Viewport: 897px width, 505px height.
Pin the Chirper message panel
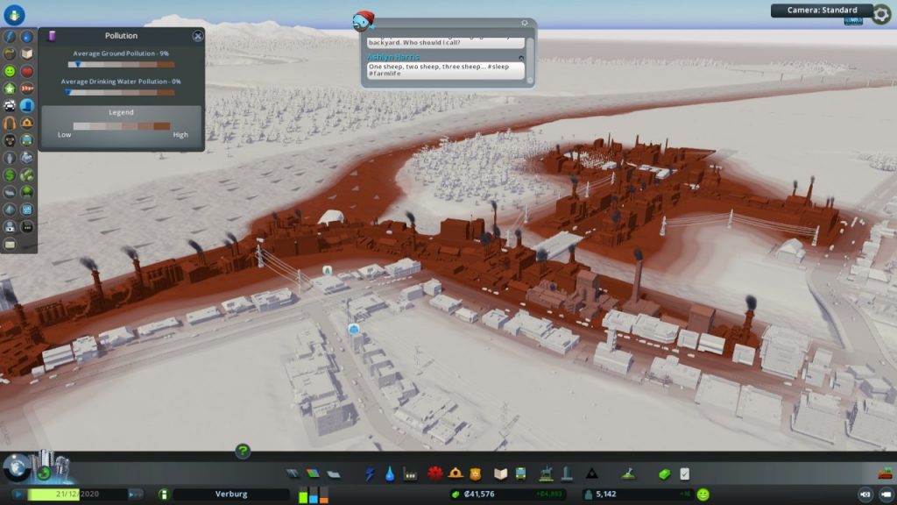click(x=524, y=23)
